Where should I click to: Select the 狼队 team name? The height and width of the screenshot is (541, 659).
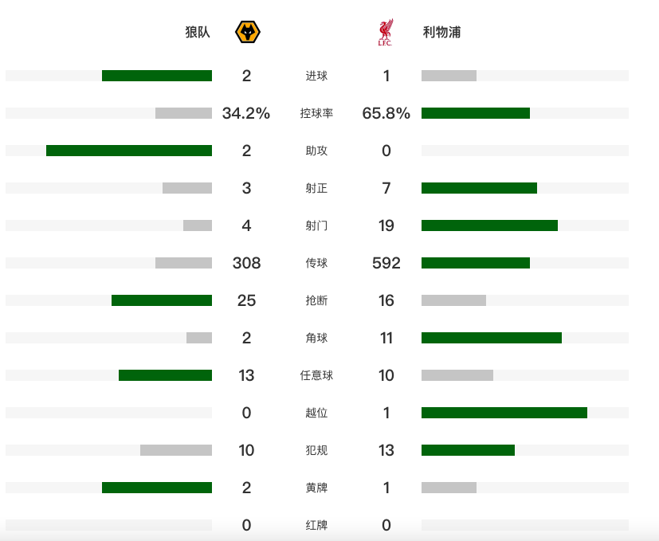pyautogui.click(x=198, y=33)
